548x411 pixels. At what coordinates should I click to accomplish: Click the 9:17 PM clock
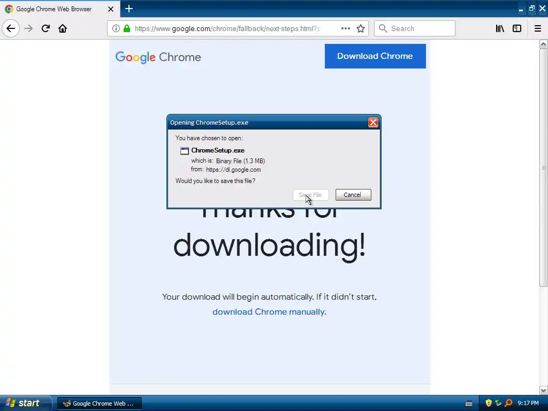click(528, 403)
